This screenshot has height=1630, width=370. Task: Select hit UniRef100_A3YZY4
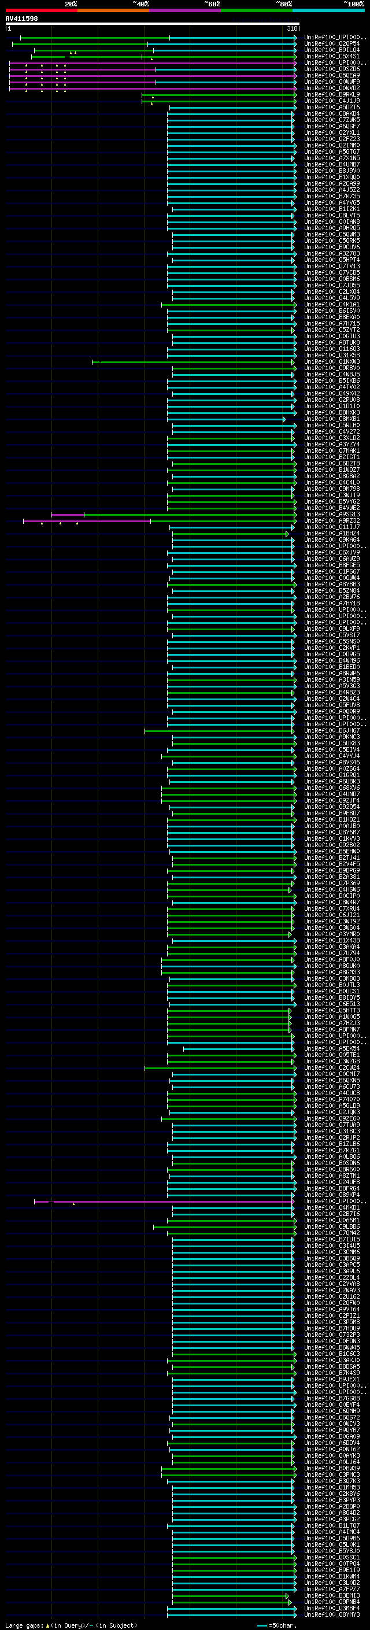(x=331, y=444)
